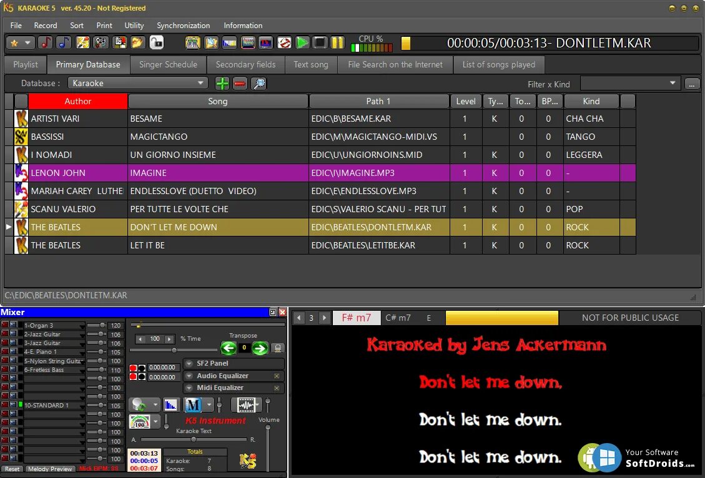
Task: Toggle red mute button for 6-Fretless Bass
Action: [5, 369]
